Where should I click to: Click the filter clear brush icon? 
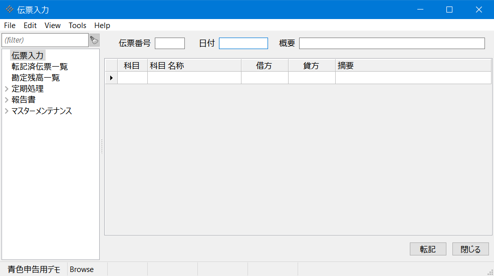coord(94,40)
